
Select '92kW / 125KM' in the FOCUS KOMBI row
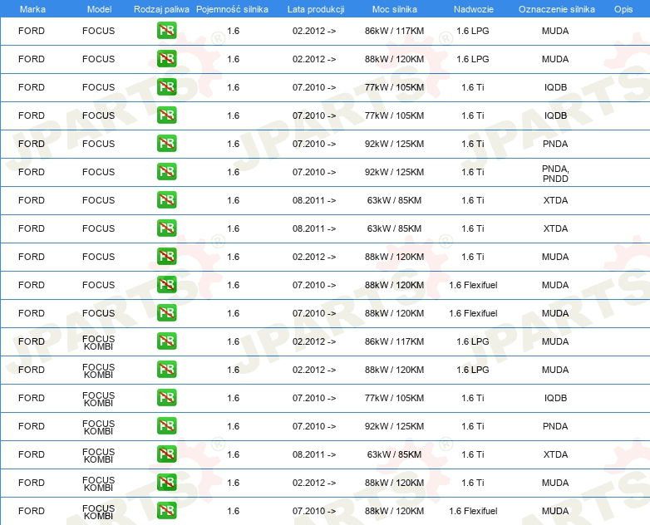click(394, 426)
